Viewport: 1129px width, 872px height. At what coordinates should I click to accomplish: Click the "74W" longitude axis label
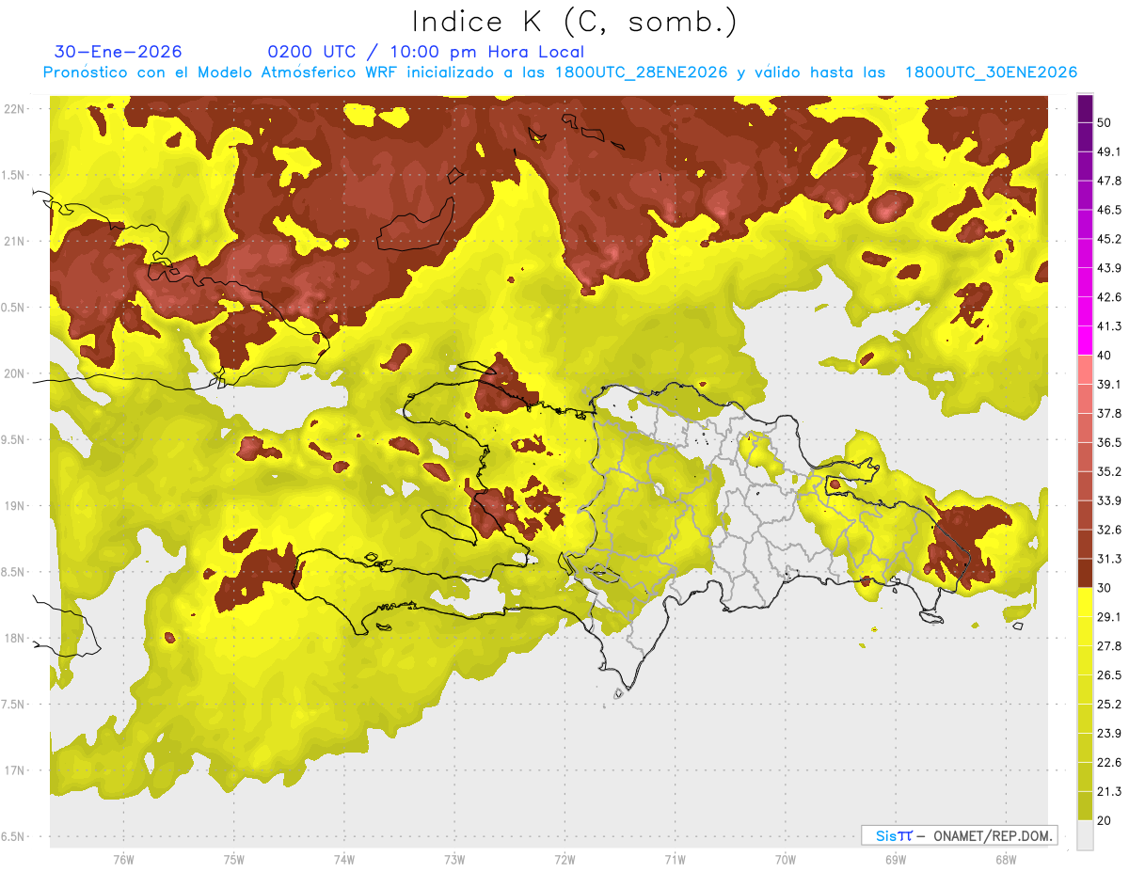343,860
